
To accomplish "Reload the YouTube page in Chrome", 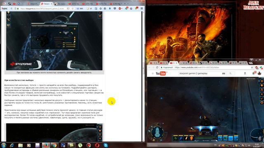I will click(157, 67).
